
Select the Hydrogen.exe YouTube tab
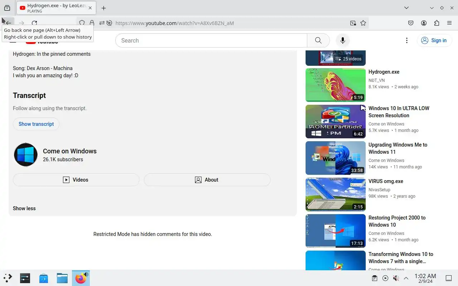(x=56, y=8)
